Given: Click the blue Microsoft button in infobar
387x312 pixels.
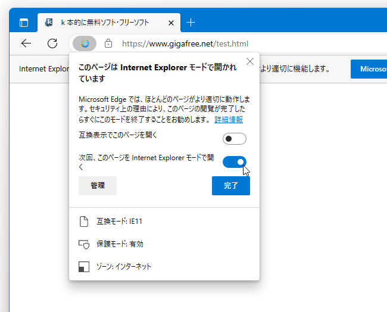Looking at the screenshot, I should click(369, 69).
